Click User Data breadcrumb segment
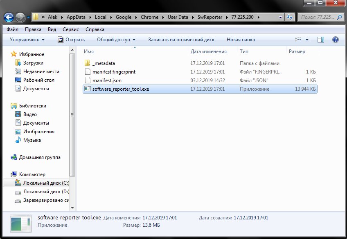The height and width of the screenshot is (239, 347). pyautogui.click(x=178, y=17)
